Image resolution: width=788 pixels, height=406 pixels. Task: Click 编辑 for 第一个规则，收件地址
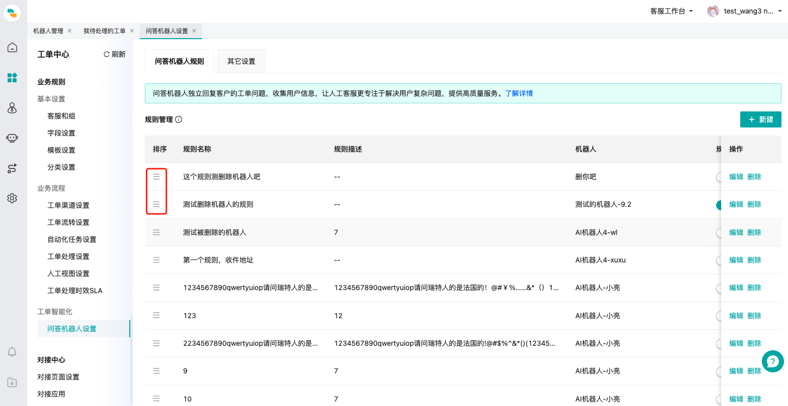(736, 260)
